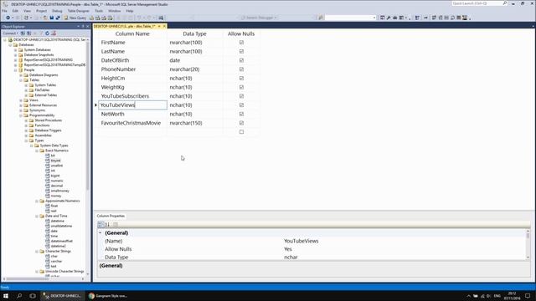Screen dimensions: 536x301
Task: Click the Stored Procedures folder icon
Action: 31,120
